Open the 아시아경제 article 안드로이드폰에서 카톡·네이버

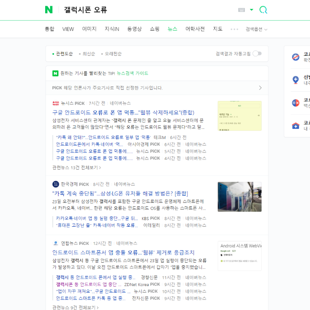(x=89, y=144)
